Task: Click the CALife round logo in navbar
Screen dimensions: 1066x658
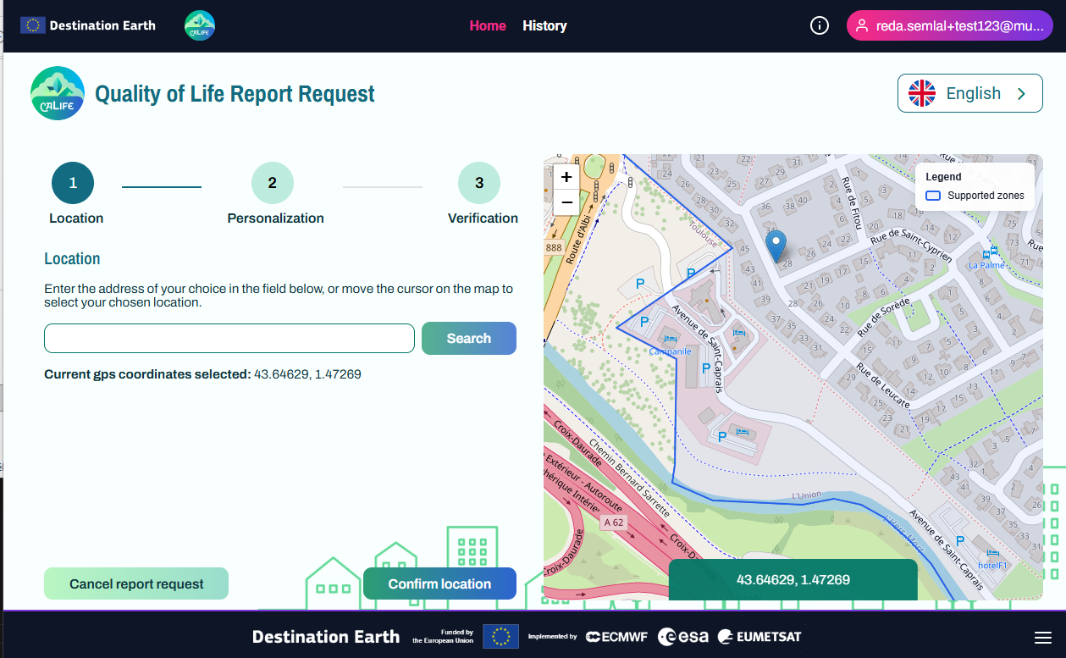Action: point(200,25)
